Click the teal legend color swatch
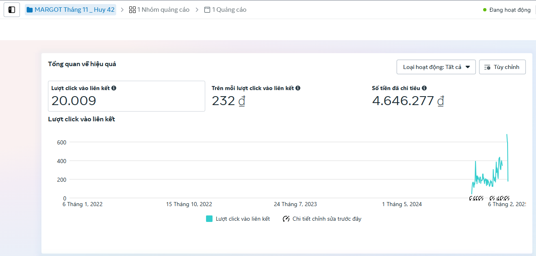536x256 pixels. click(209, 219)
